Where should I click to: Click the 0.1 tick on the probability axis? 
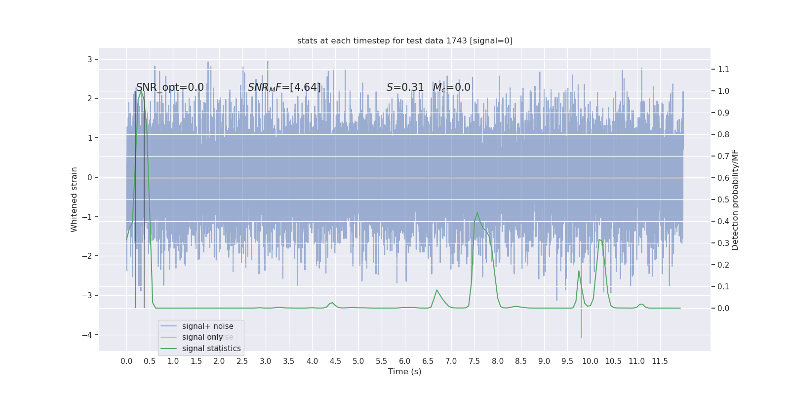pos(723,287)
